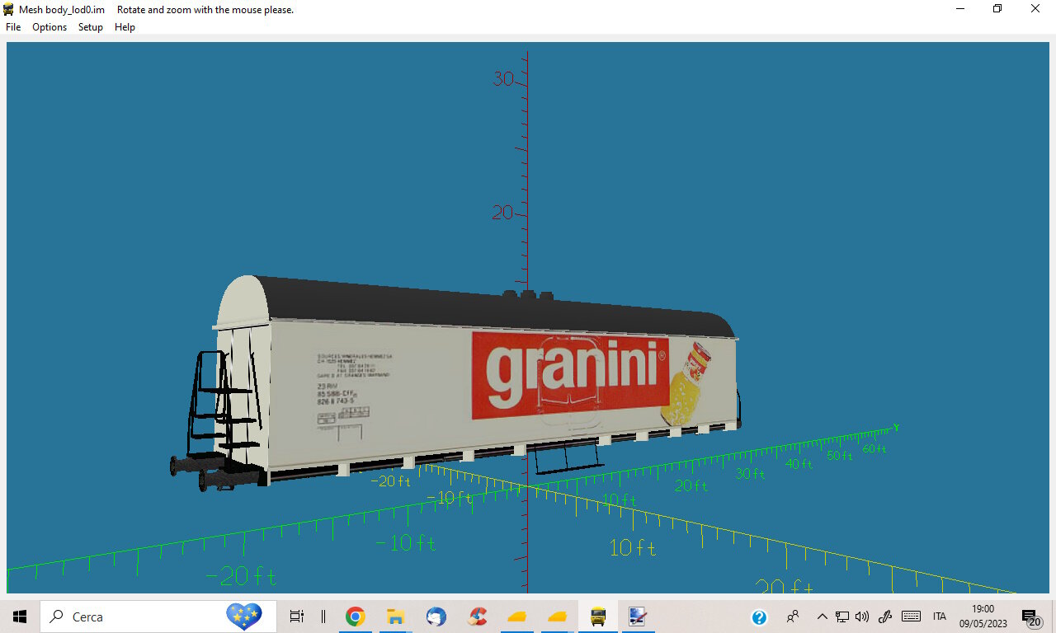Click the pen tray icon

[x=886, y=617]
